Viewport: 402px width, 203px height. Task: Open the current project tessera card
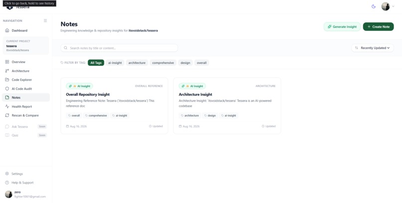click(25, 45)
